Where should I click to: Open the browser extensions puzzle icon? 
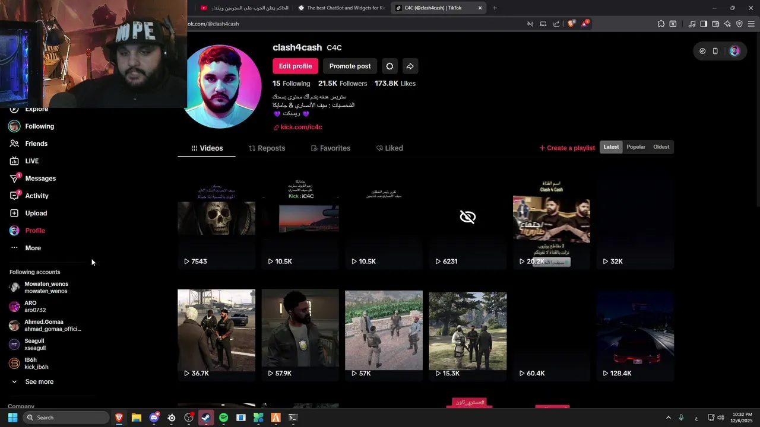coord(661,24)
